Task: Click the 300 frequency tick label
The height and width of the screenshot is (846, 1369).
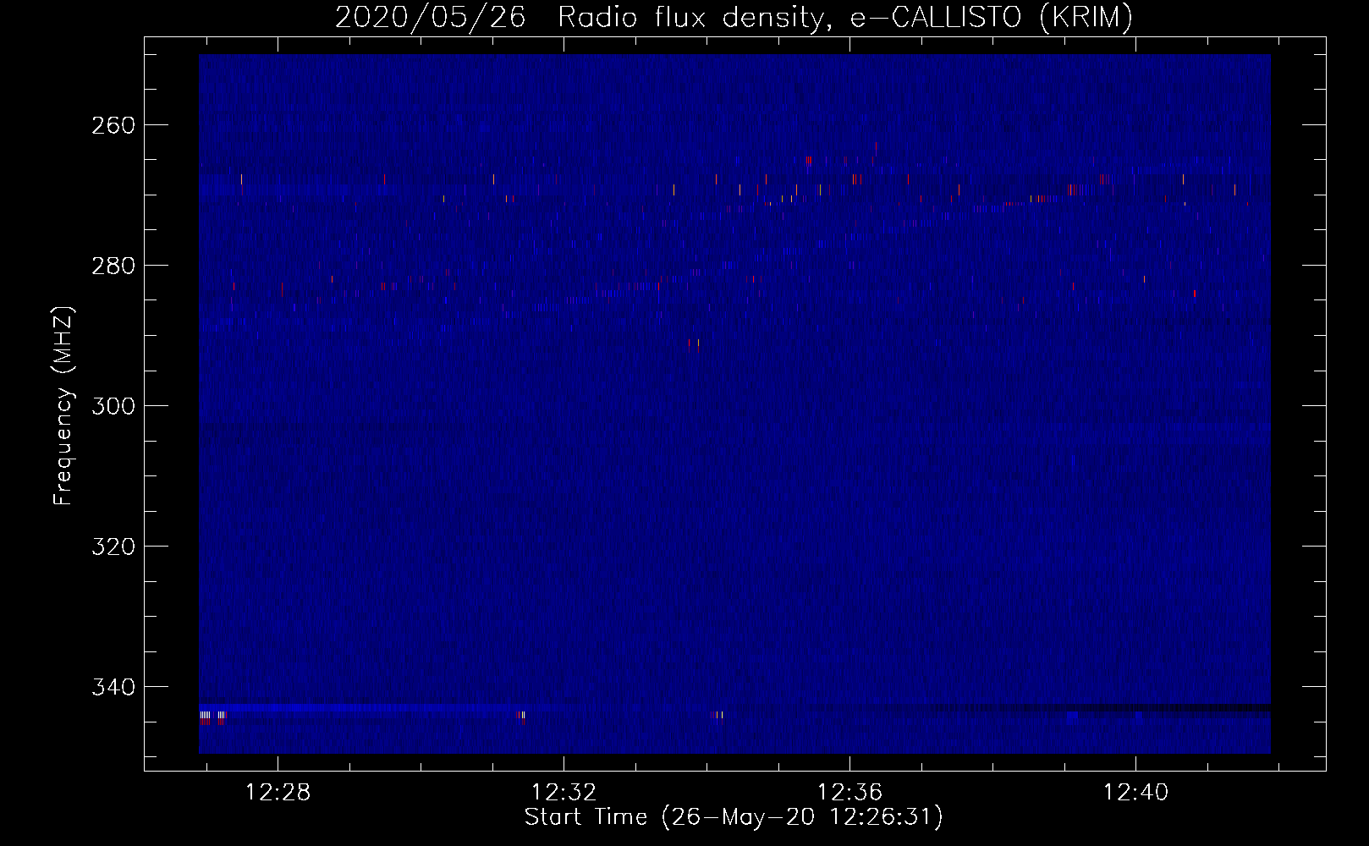Action: [113, 406]
